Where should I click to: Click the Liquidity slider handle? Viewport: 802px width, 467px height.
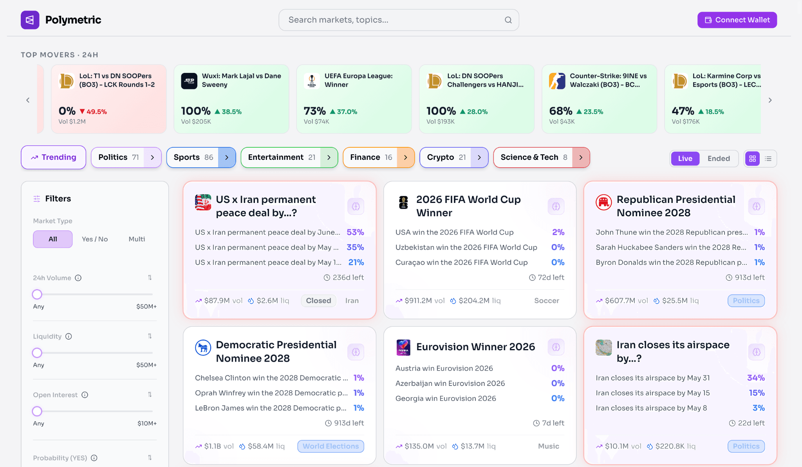(37, 353)
